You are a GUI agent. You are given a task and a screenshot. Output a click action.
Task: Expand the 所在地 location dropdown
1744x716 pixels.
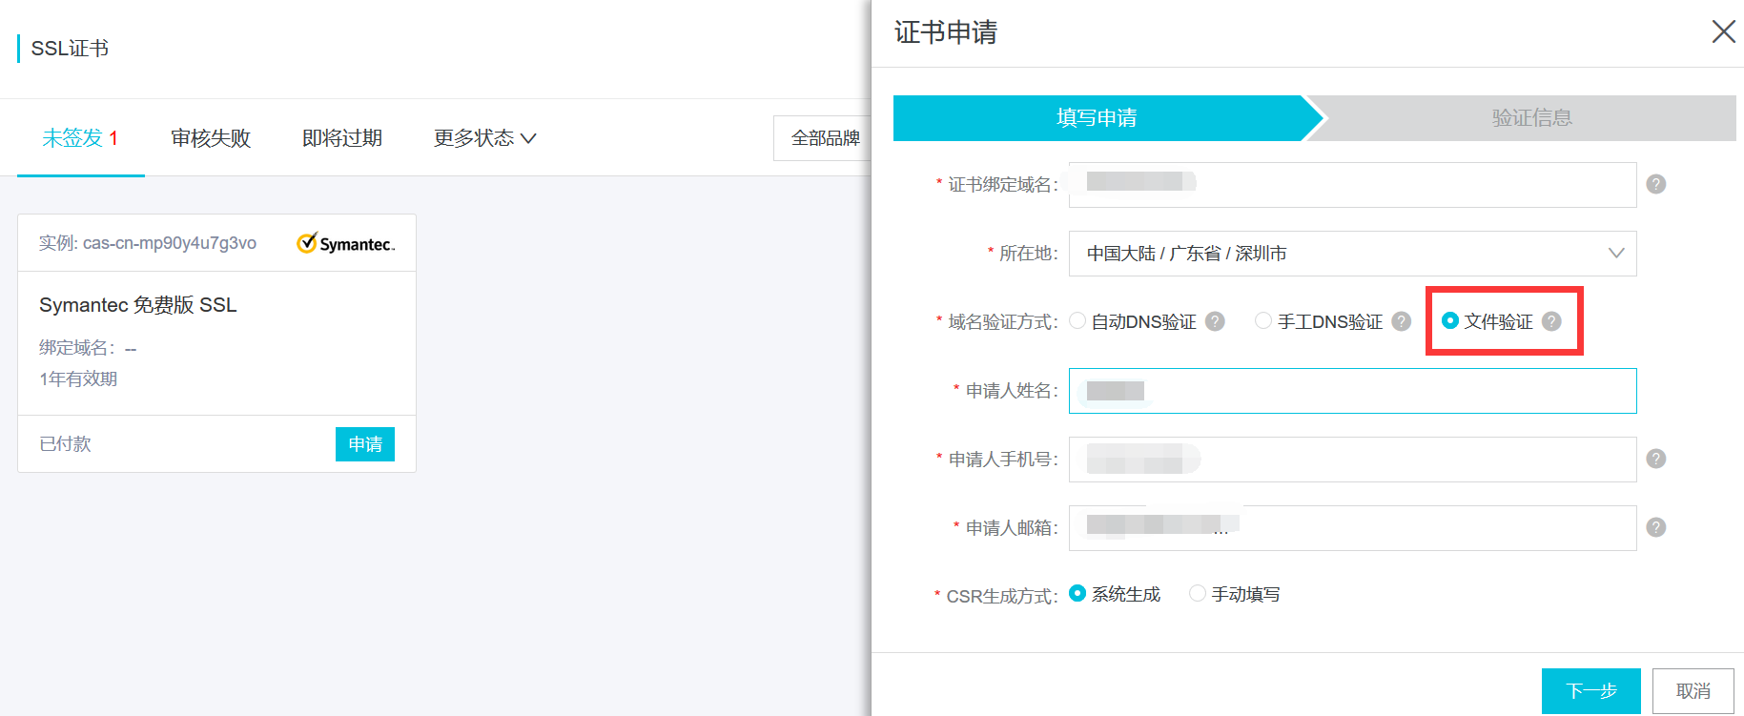point(1352,254)
